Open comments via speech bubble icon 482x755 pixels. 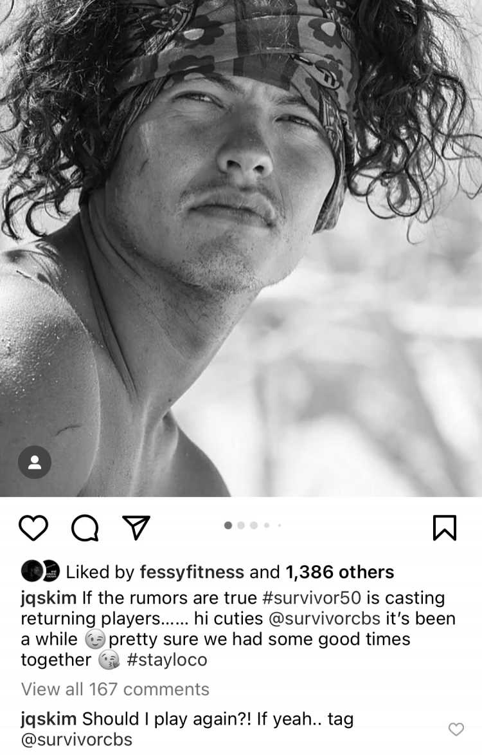(x=85, y=528)
